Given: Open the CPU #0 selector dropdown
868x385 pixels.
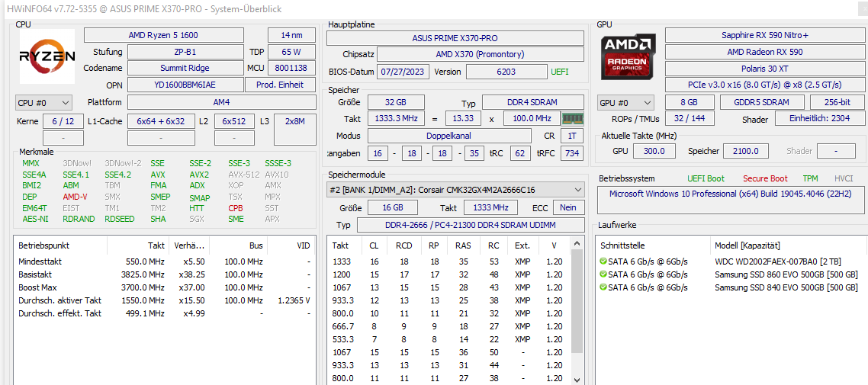Looking at the screenshot, I should click(43, 103).
